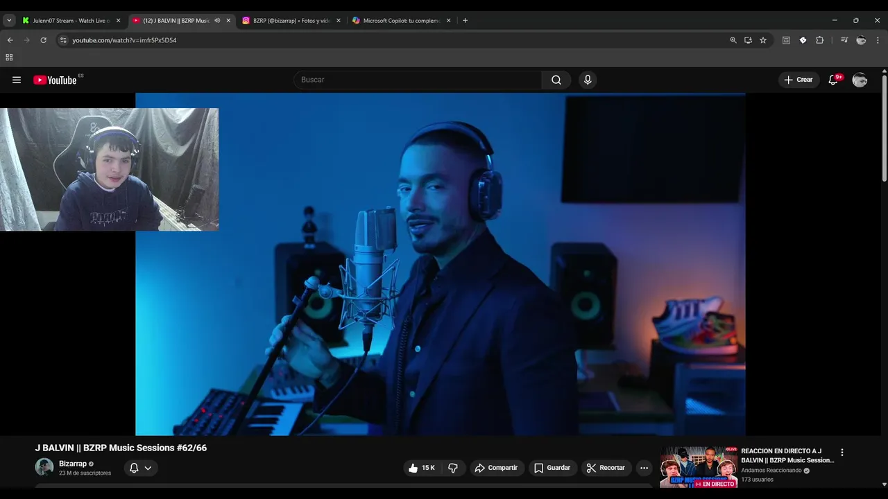Switch to the Microsoft Copilot tab
888x499 pixels.
(401, 21)
